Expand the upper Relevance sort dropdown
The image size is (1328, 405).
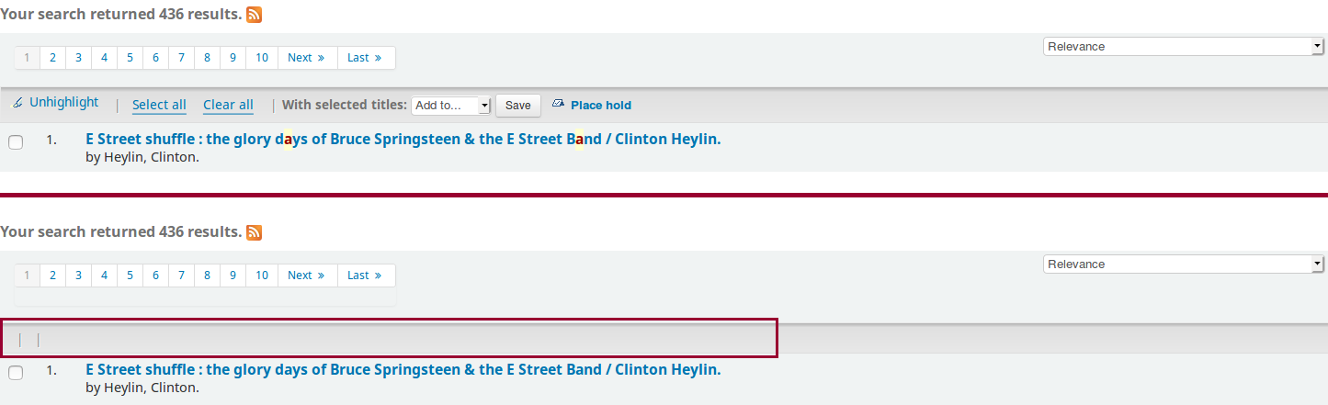tap(1183, 47)
